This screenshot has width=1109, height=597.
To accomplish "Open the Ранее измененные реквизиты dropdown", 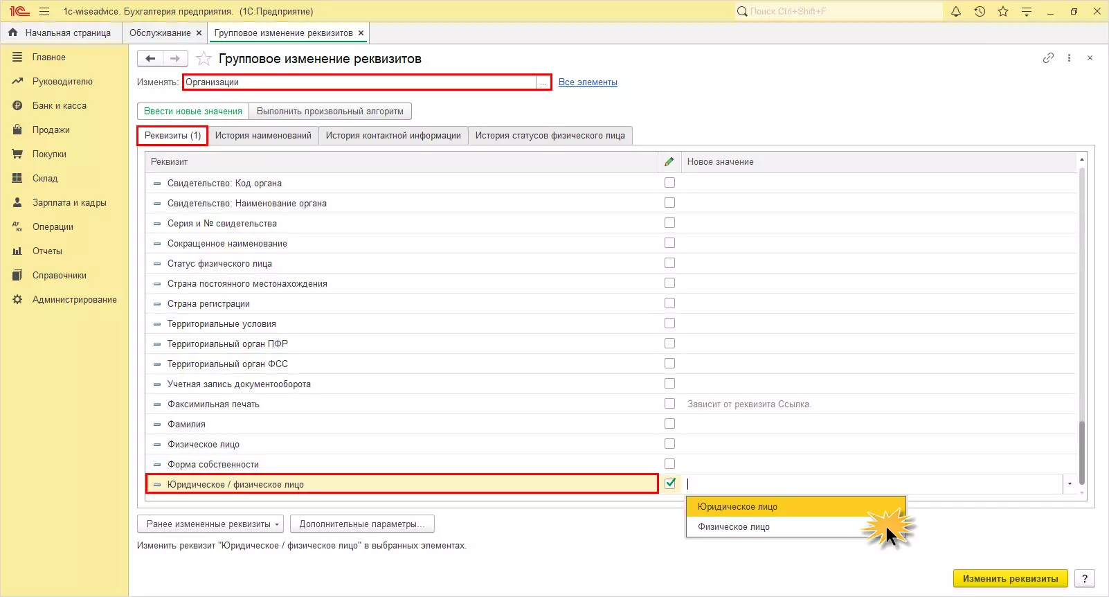I will click(210, 524).
